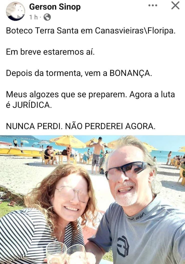Click the shirtless standing man in the background
Image resolution: width=185 pixels, height=264 pixels.
pos(97,155)
